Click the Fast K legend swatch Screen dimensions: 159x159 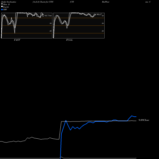coord(2,7)
